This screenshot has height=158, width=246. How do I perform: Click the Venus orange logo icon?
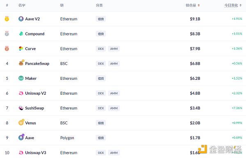coord(21,123)
